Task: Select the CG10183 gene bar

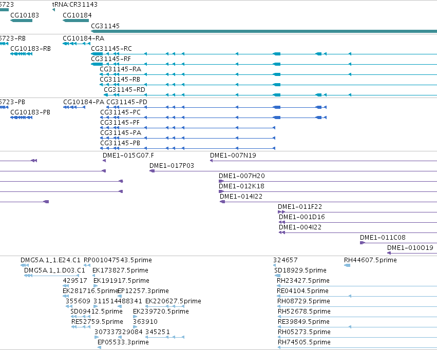Action: (21, 21)
